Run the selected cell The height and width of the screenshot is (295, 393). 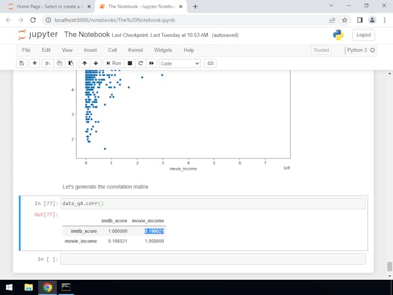[113, 64]
